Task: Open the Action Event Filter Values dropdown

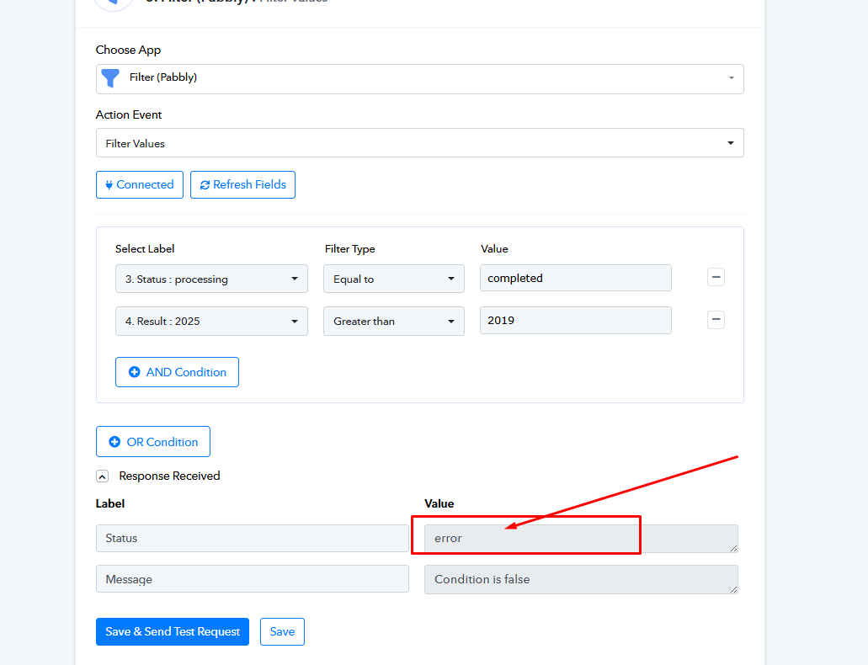Action: [x=419, y=143]
